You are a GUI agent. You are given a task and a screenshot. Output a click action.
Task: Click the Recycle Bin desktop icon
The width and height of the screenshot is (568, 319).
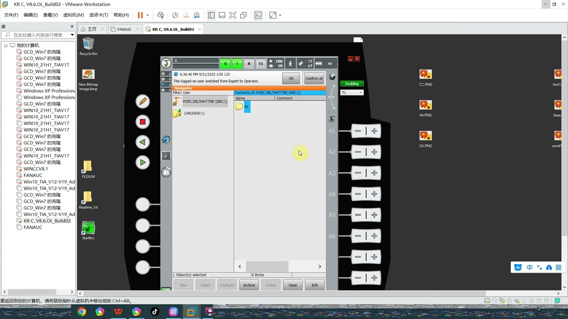88,47
